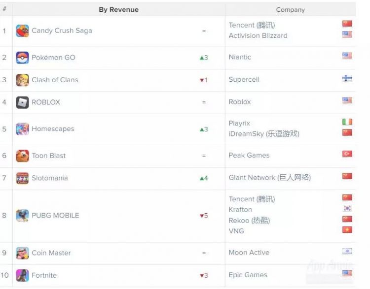Click the Pokémon GO app icon

[22, 58]
